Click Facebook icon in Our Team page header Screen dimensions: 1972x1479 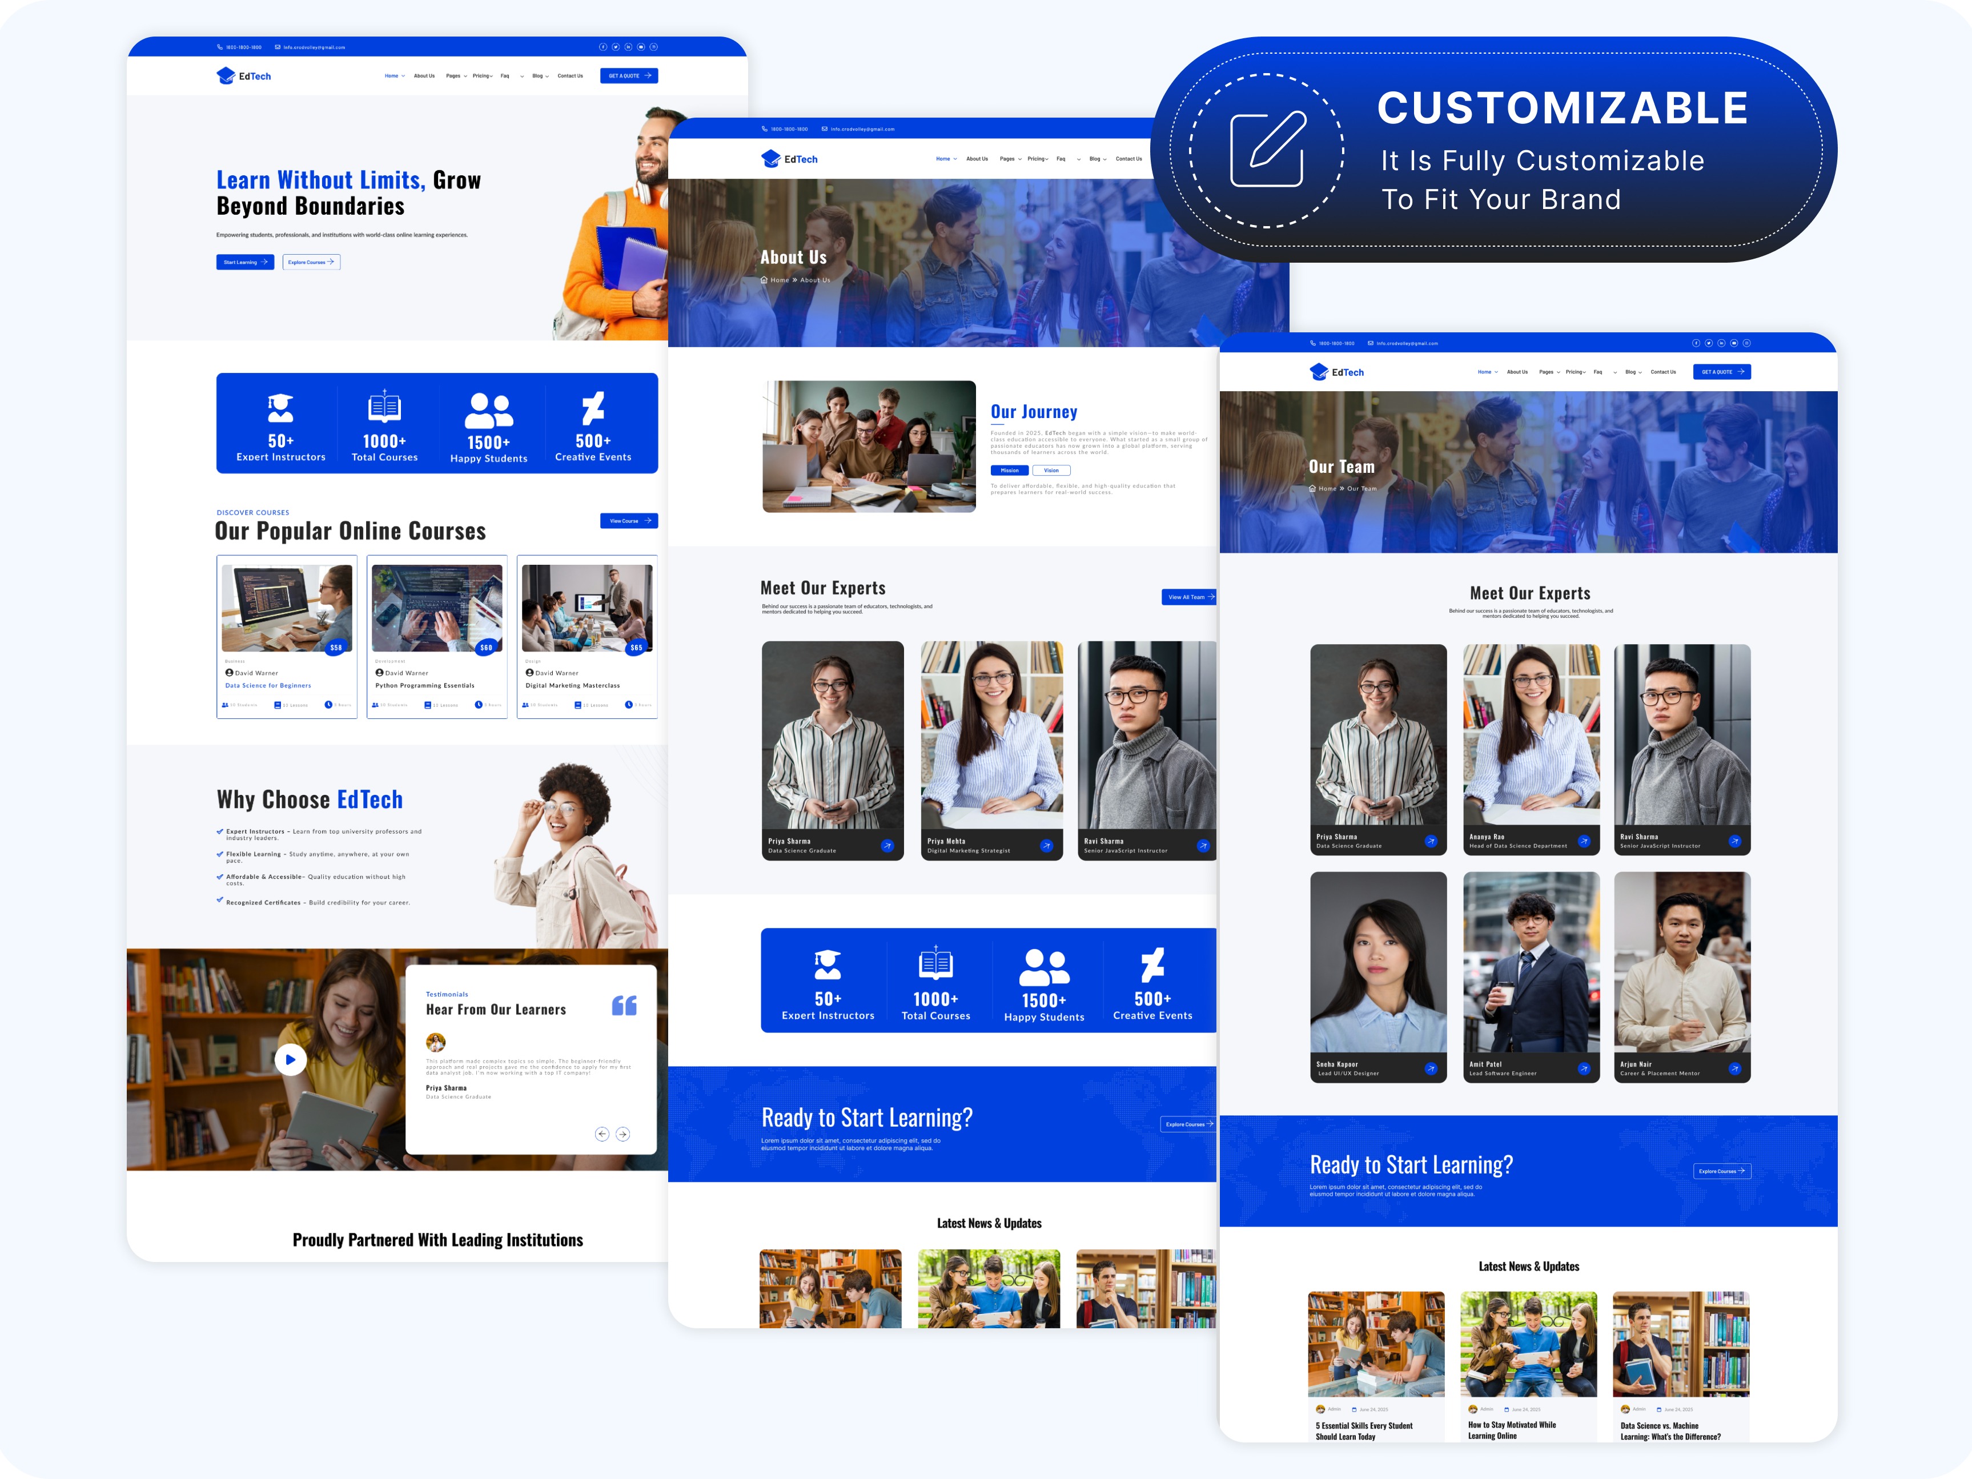tap(1697, 343)
